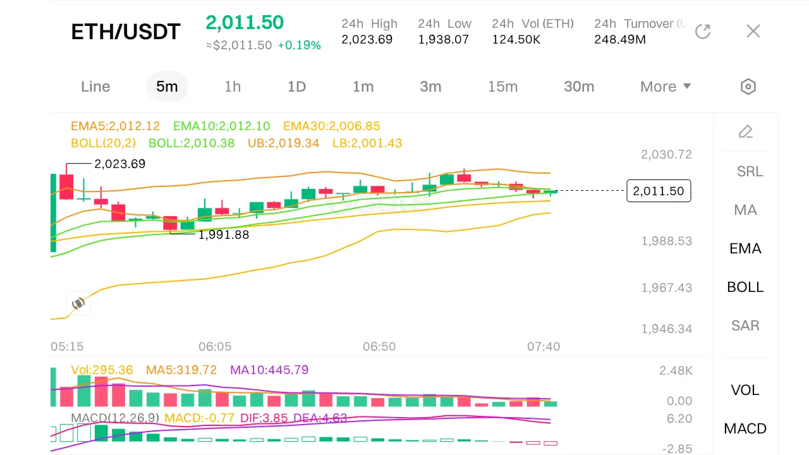
Task: Click the 2,030.72 price axis label
Action: tap(666, 154)
